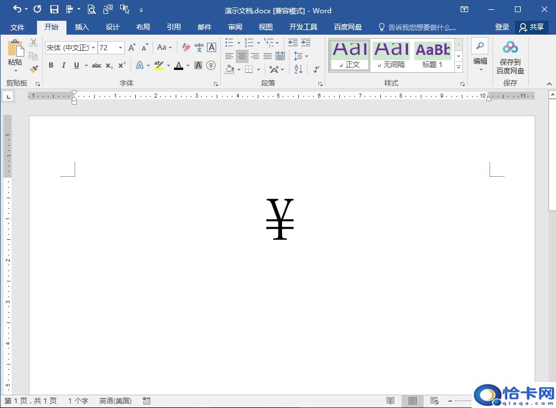The image size is (556, 408).
Task: Expand the styles gallery more arrow
Action: (x=458, y=68)
